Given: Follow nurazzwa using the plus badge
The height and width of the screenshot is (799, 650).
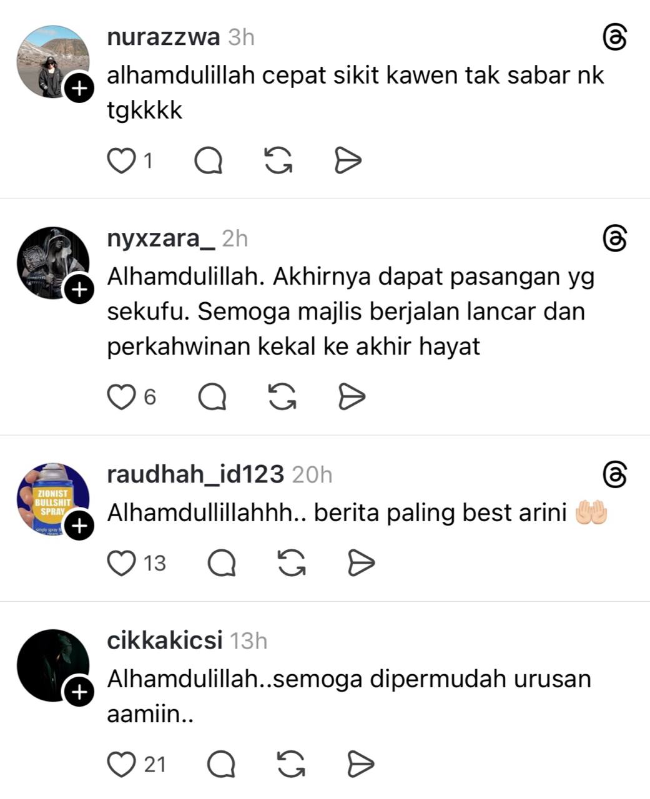Looking at the screenshot, I should (x=79, y=89).
